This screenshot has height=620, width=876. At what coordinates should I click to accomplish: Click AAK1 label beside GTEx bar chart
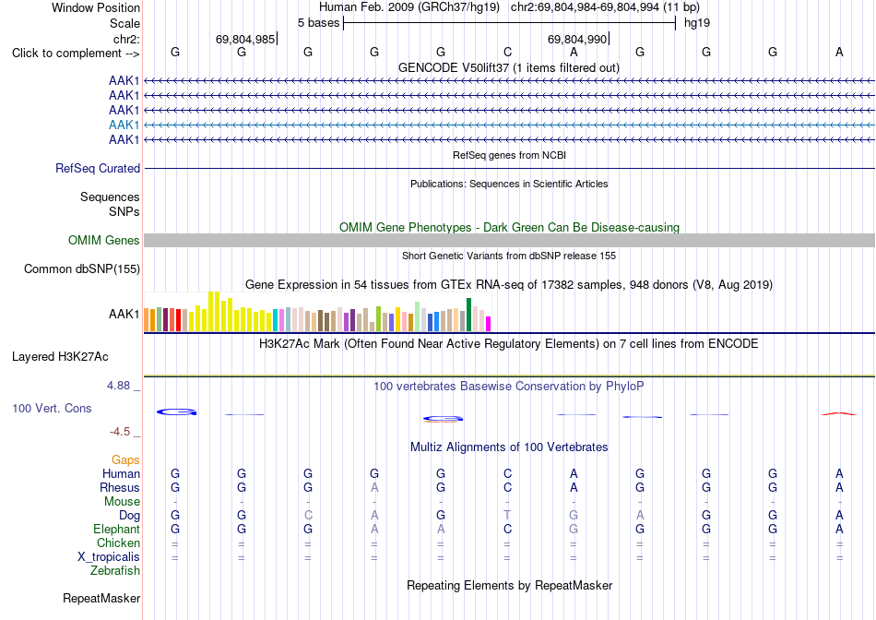[124, 315]
